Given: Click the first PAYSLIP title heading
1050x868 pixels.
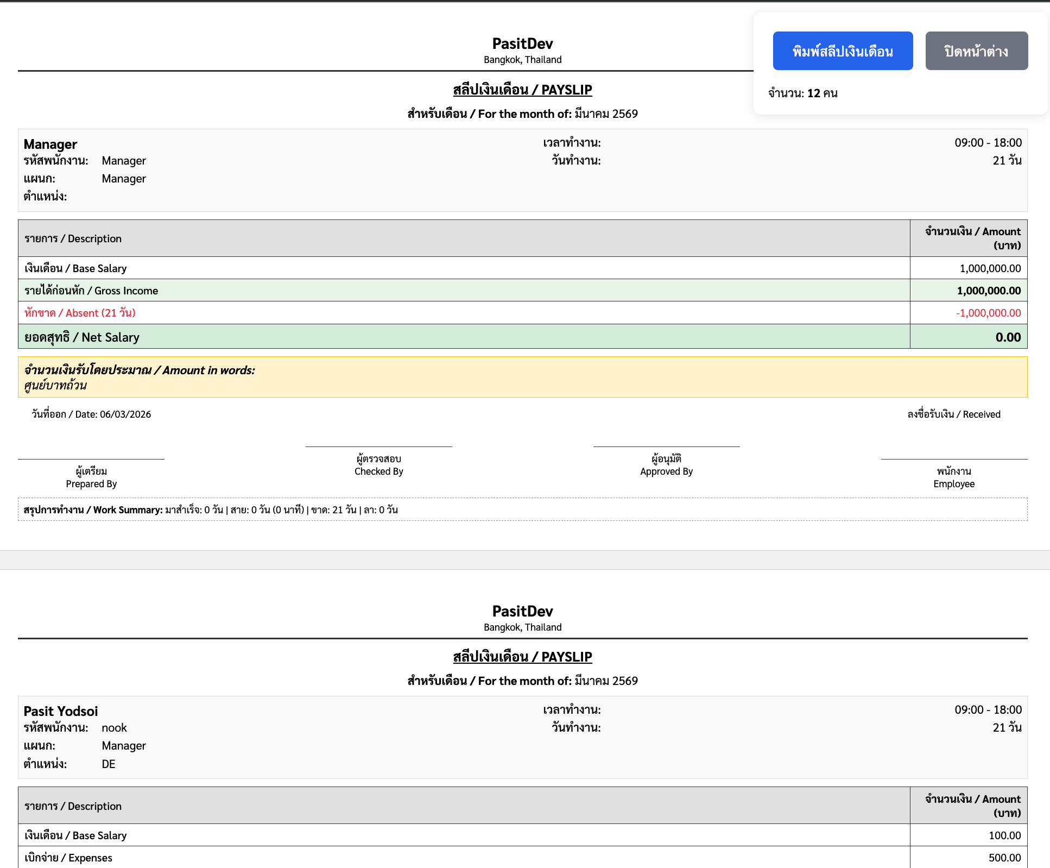Looking at the screenshot, I should tap(522, 90).
